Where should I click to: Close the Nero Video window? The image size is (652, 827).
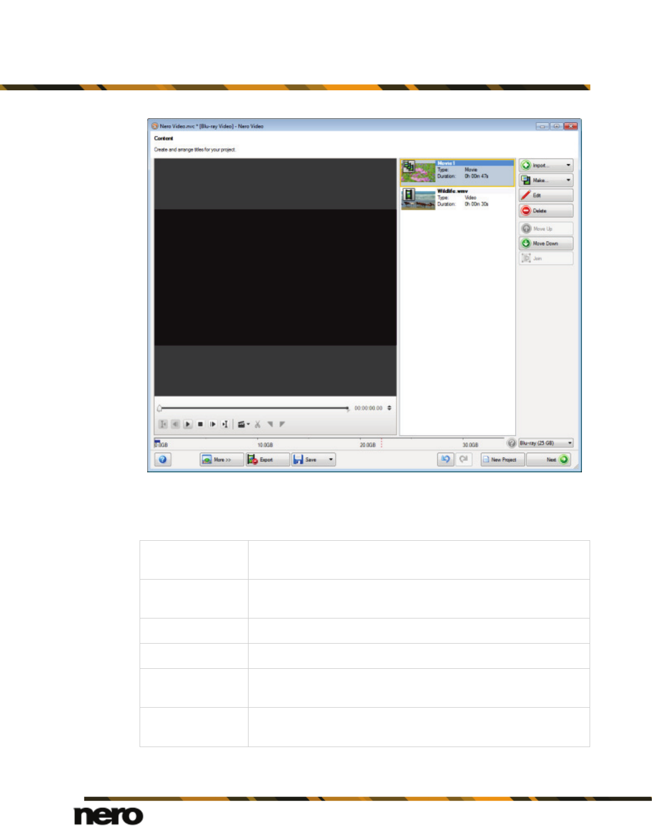point(571,126)
